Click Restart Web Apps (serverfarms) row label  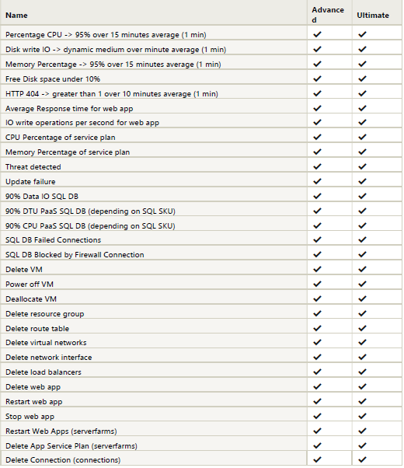61,431
